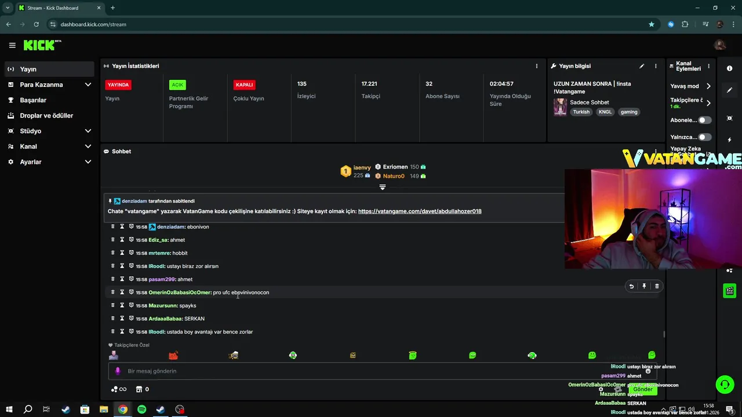Timeout Ediz_sa using the hourglass icon
Screen dimensions: 742x417
pos(122,240)
